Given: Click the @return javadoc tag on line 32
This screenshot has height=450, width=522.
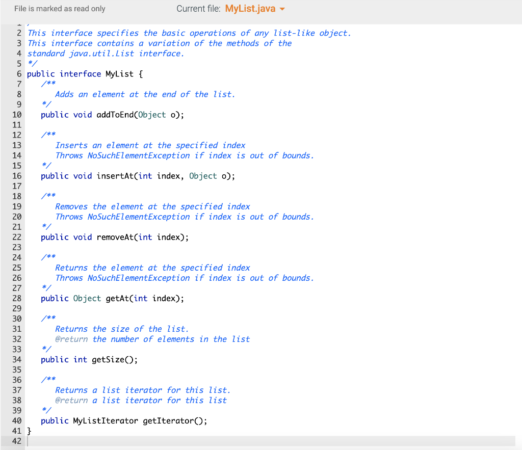Looking at the screenshot, I should (70, 339).
